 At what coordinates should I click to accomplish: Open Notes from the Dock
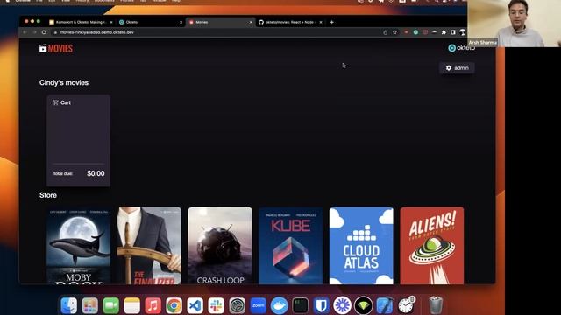(x=132, y=305)
